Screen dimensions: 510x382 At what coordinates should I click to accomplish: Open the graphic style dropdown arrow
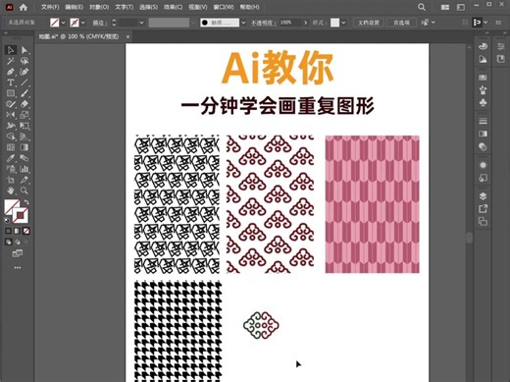[x=343, y=23]
